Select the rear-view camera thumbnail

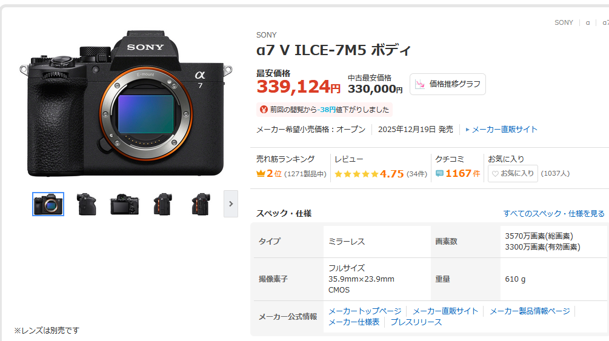click(124, 204)
